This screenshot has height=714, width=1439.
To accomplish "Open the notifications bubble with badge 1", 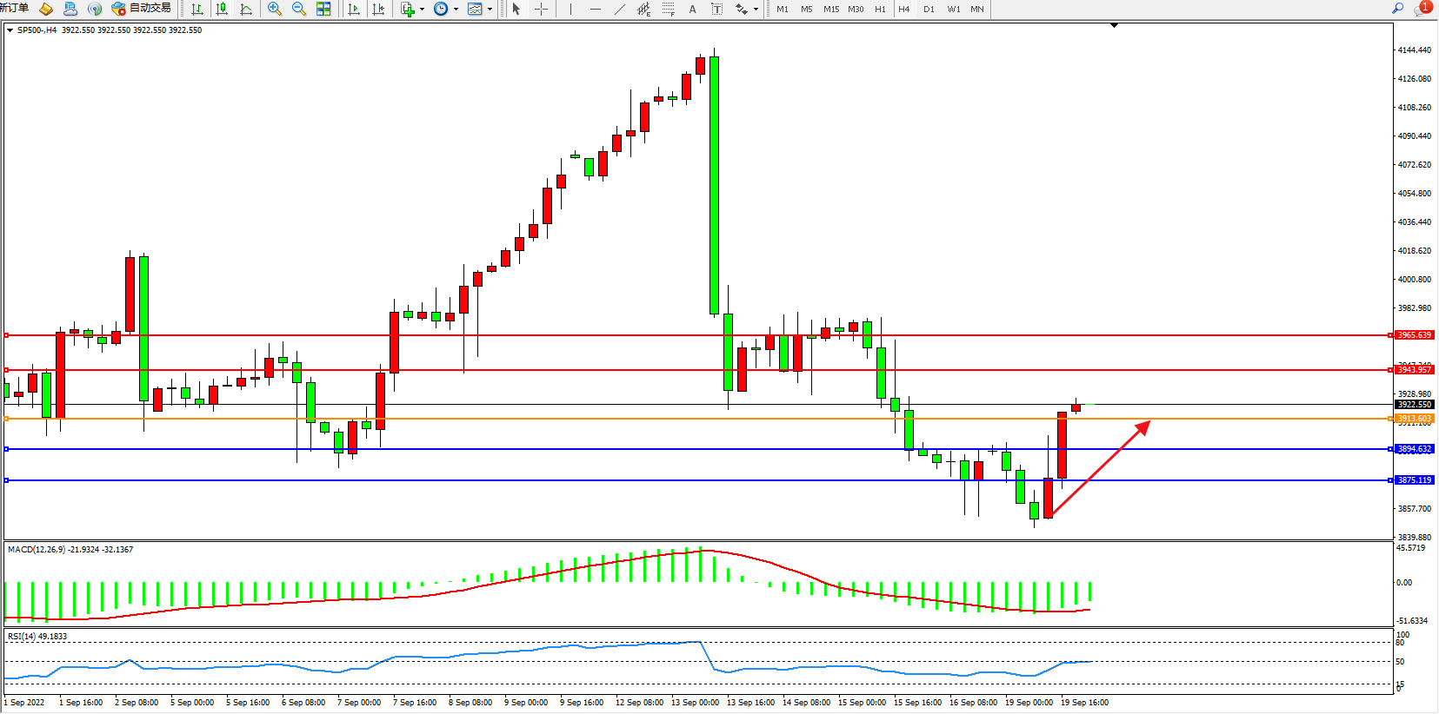I will 1422,9.
